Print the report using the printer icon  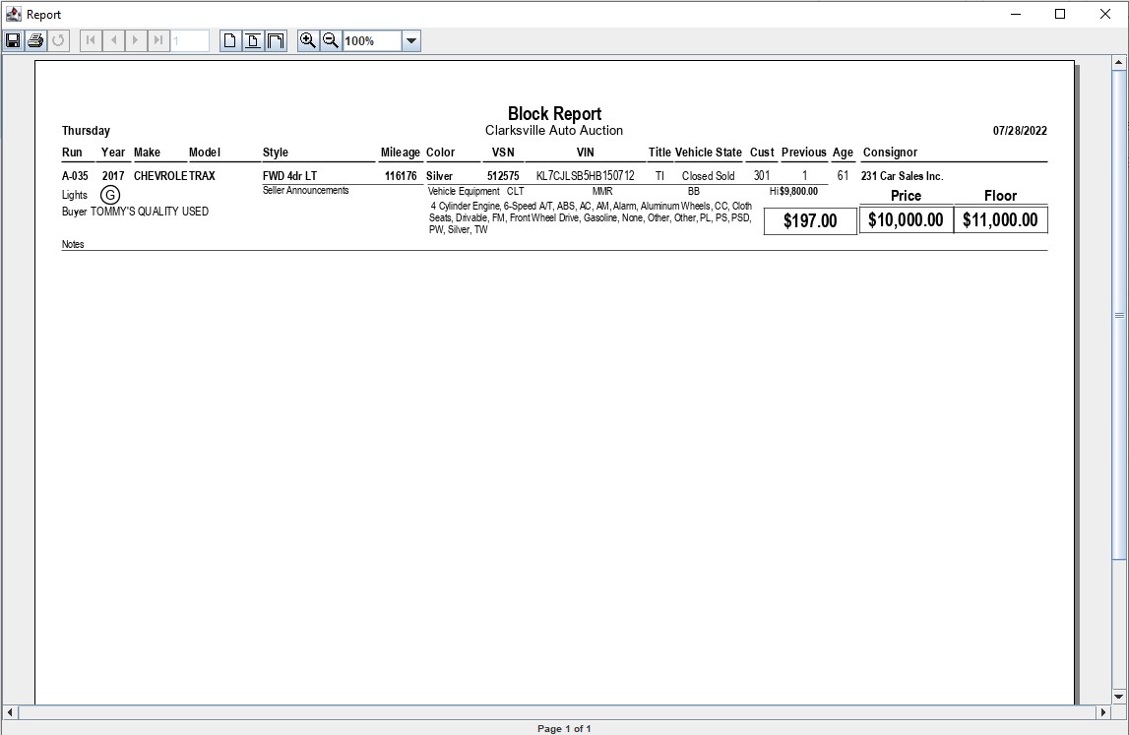[x=35, y=40]
